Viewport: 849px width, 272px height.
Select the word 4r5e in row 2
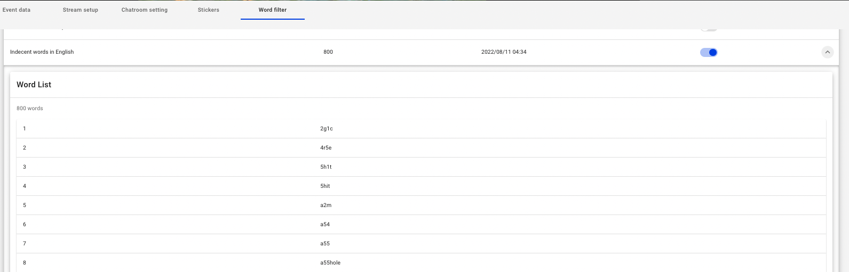[x=326, y=148]
